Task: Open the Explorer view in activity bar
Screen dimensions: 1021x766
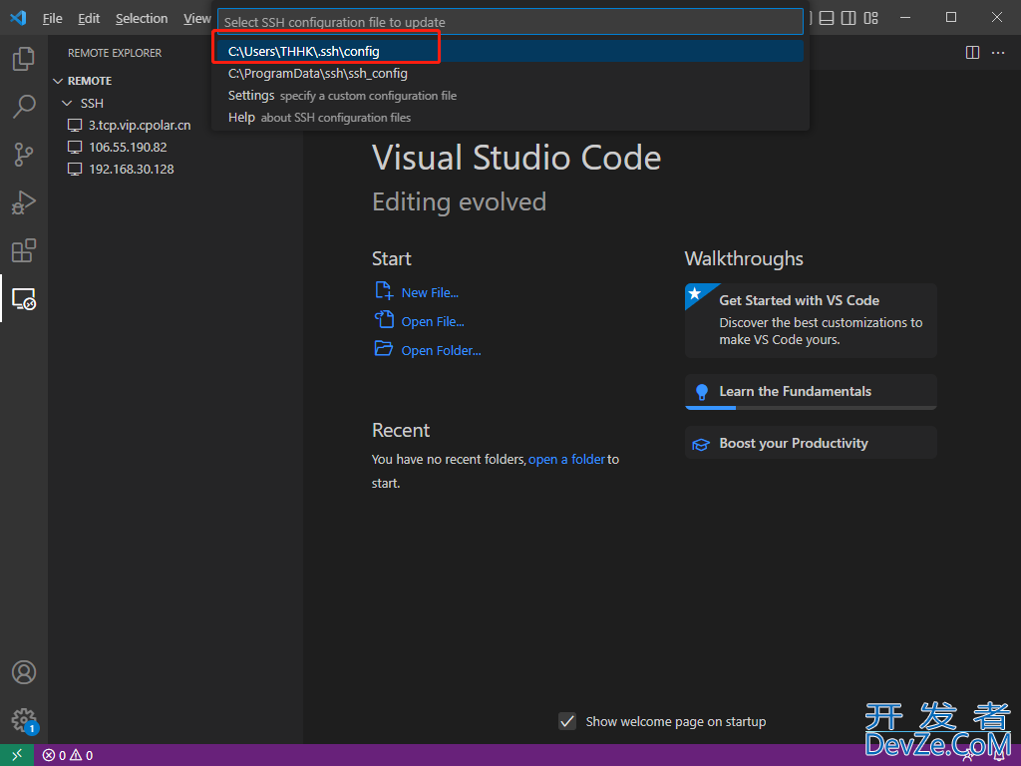Action: pyautogui.click(x=24, y=59)
